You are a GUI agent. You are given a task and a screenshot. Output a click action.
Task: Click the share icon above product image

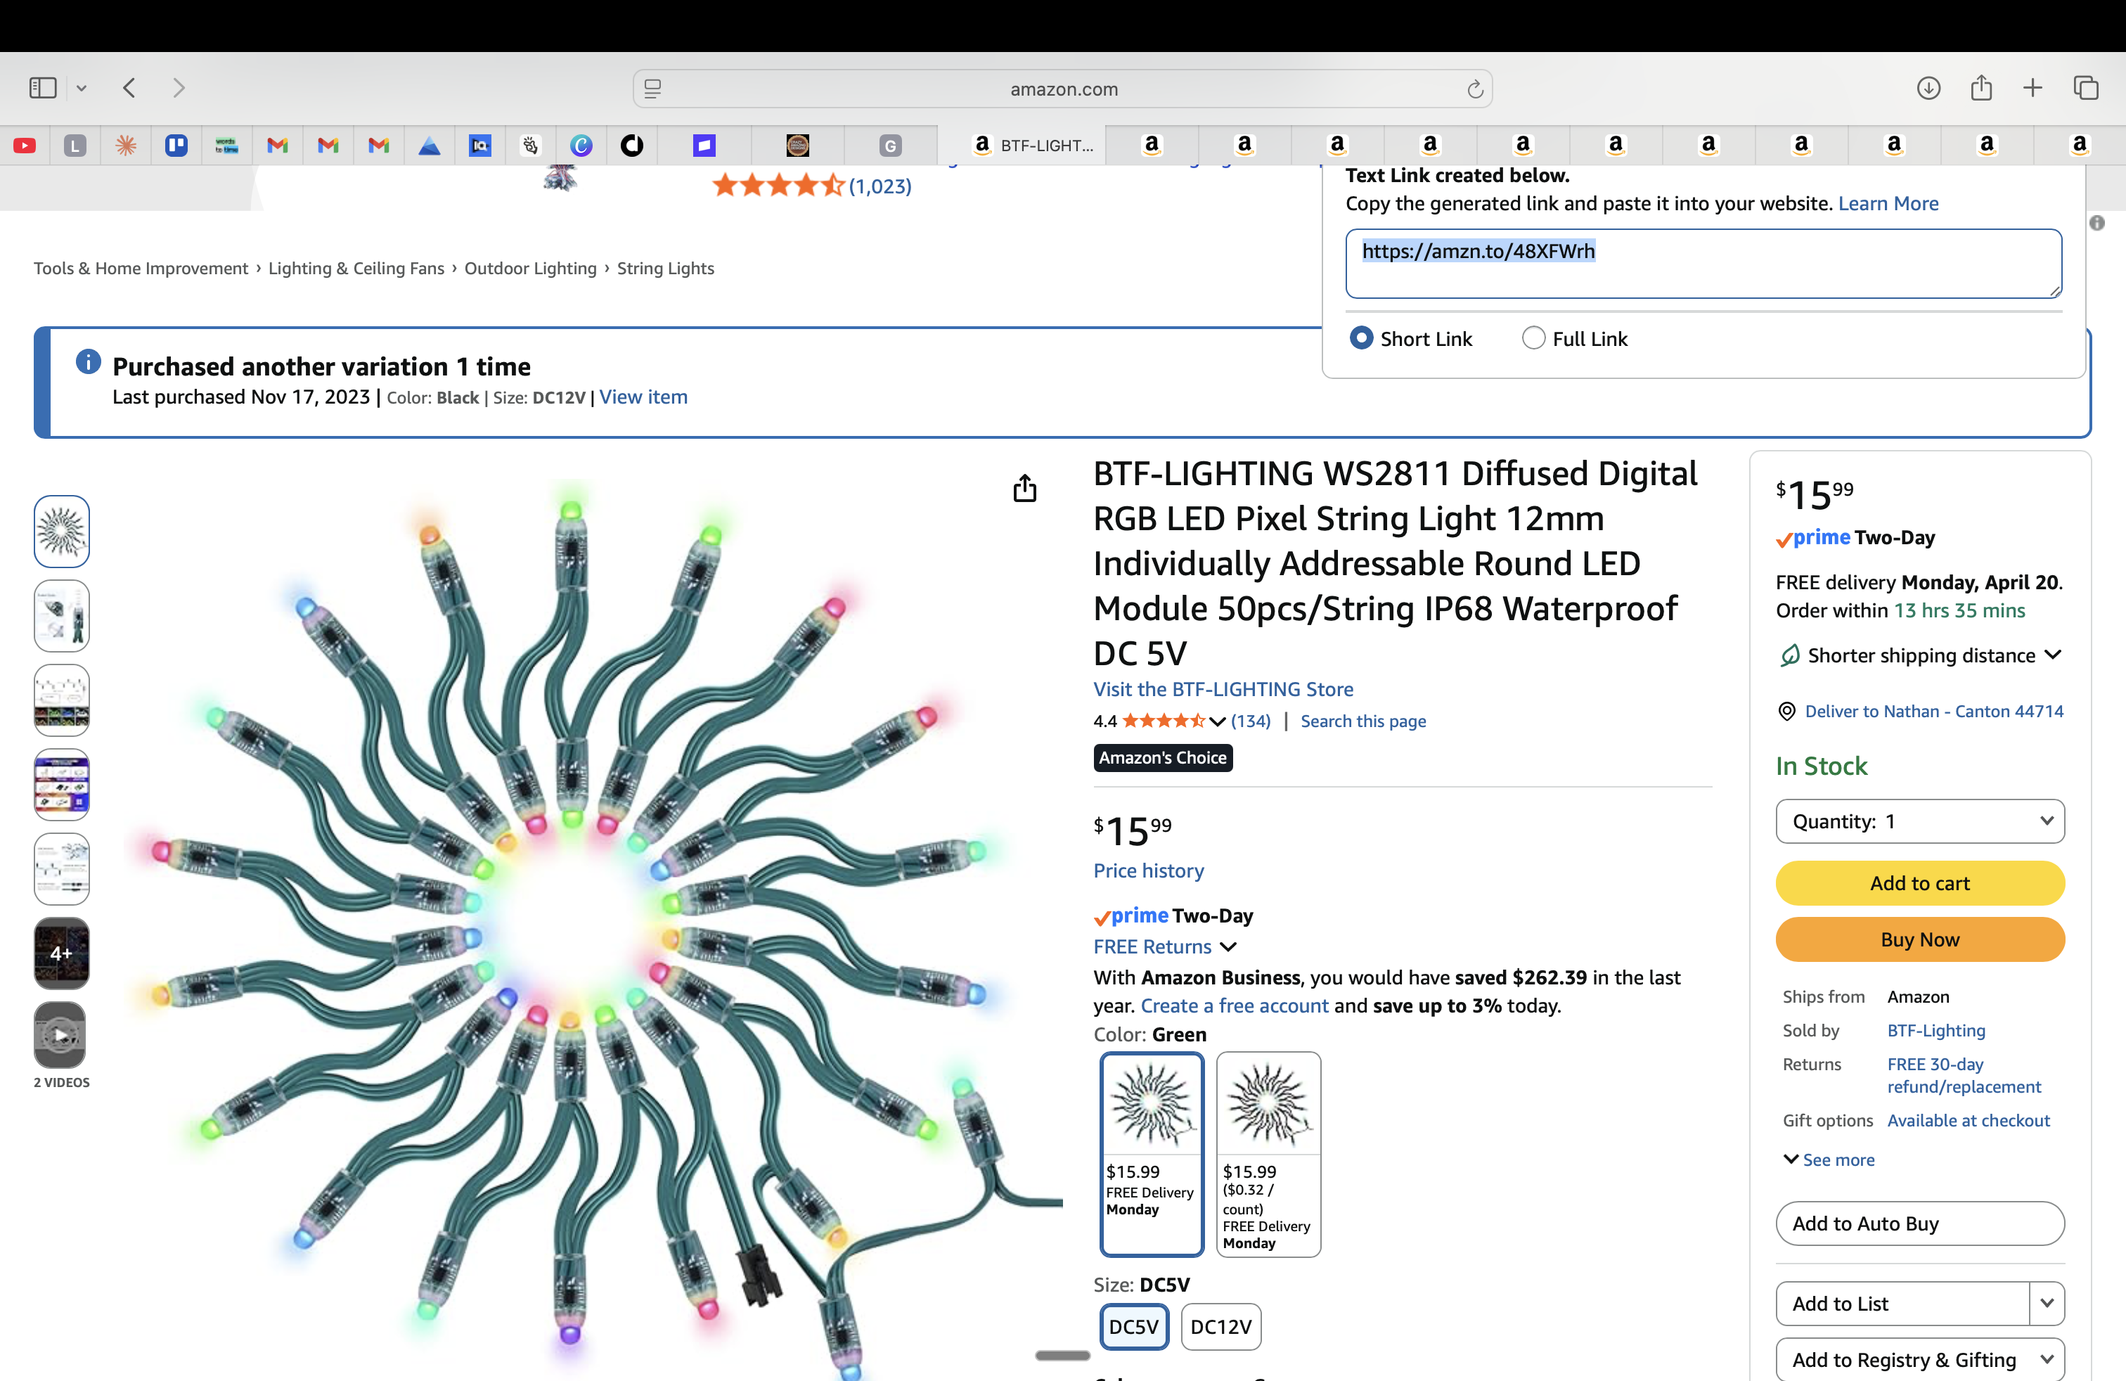[x=1024, y=489]
